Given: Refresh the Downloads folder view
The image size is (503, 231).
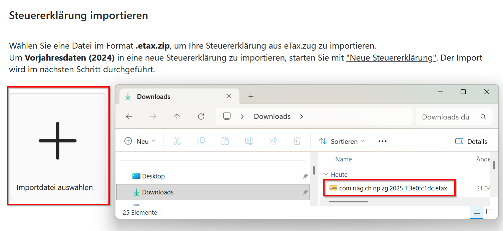Looking at the screenshot, I should tap(201, 116).
